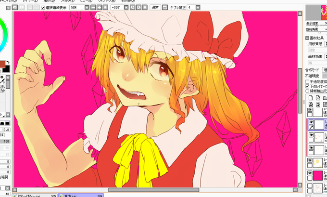Click the Undo arrow button
The image size is (327, 197).
(14, 8)
